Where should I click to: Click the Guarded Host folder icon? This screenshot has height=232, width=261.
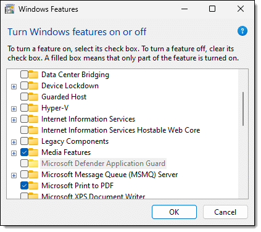(33, 97)
